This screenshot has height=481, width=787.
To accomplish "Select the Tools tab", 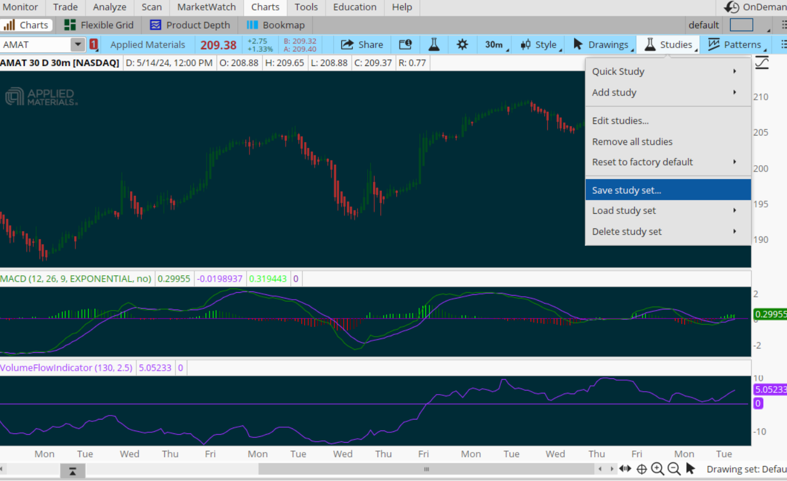I will pos(306,8).
